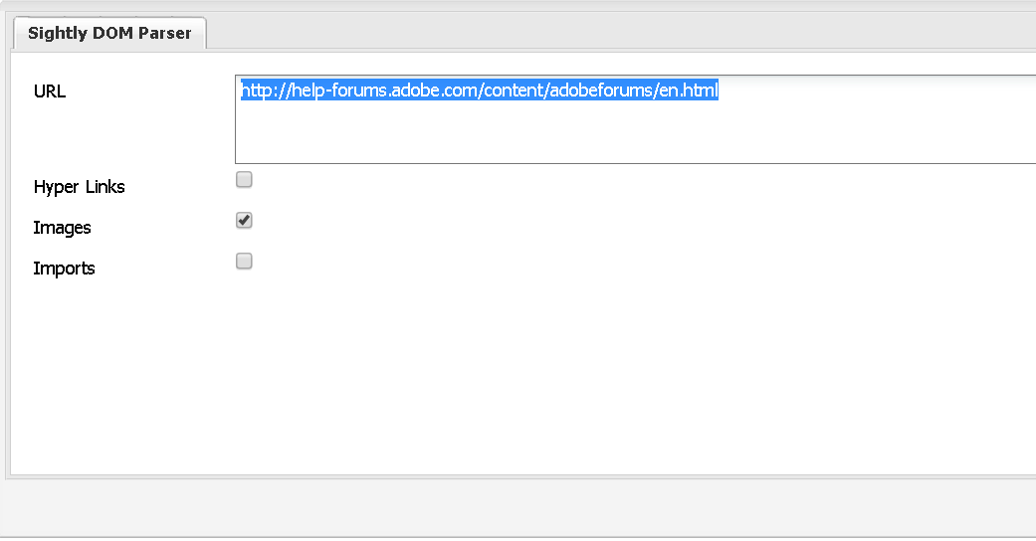1036x541 pixels.
Task: Click the Imports label text
Action: 65,269
